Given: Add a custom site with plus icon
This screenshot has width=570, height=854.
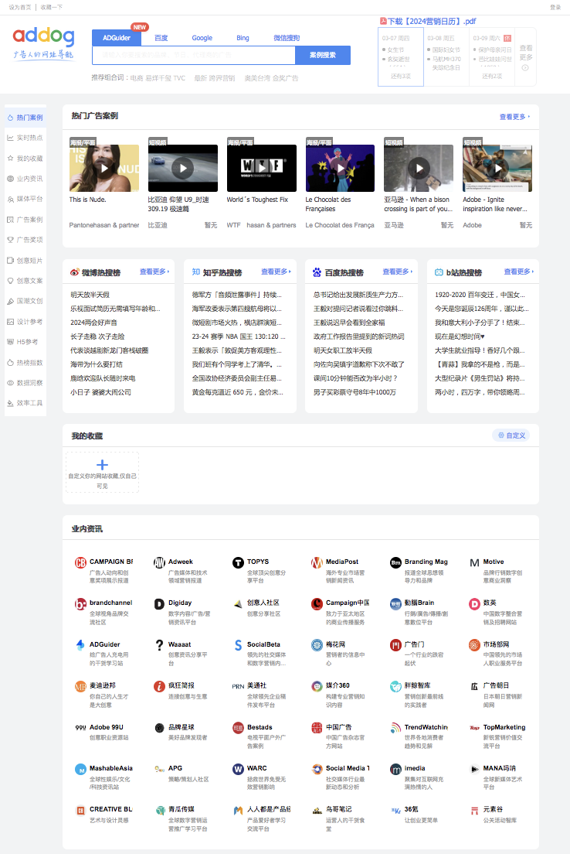Looking at the screenshot, I should [102, 465].
